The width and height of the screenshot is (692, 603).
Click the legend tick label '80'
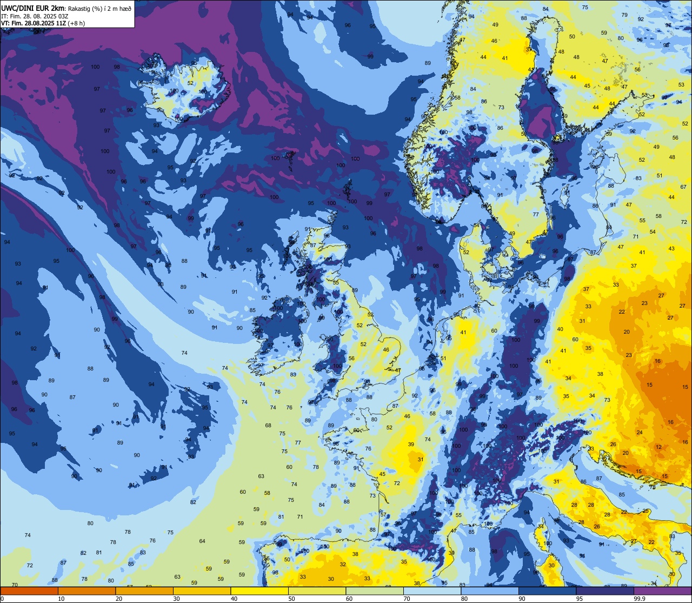[x=464, y=599]
